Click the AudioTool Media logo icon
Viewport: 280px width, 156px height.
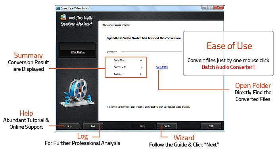click(63, 17)
